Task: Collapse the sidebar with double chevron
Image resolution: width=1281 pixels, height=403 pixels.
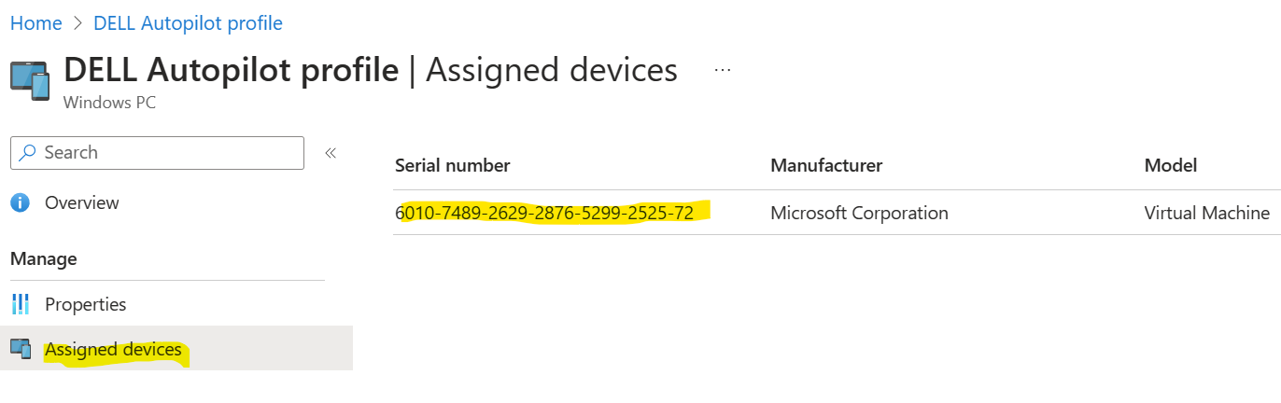Action: tap(330, 153)
